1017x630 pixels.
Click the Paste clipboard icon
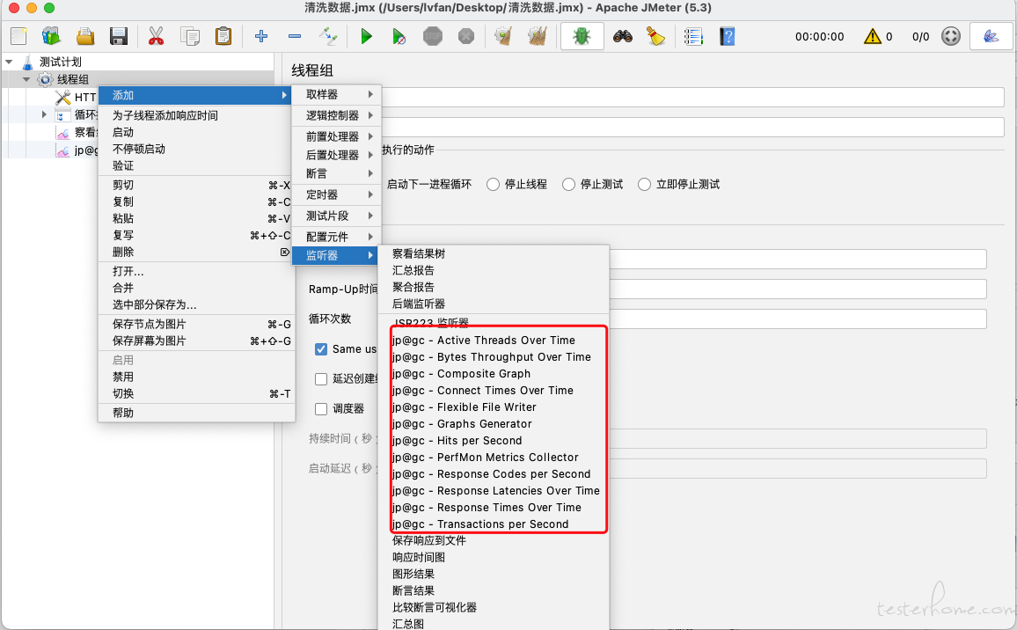pyautogui.click(x=223, y=36)
